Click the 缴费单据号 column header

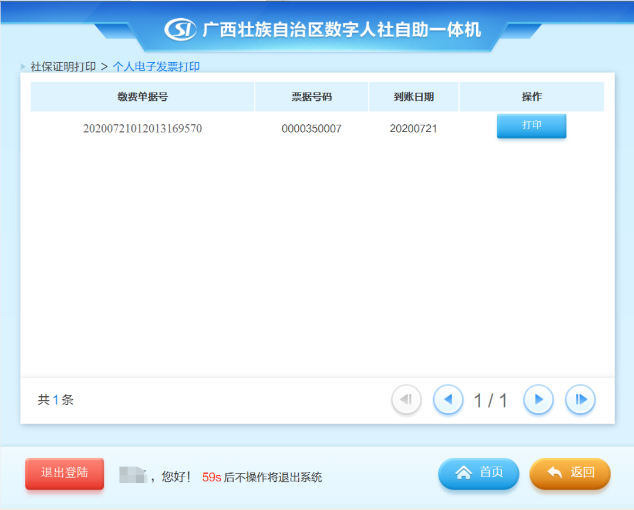click(143, 97)
